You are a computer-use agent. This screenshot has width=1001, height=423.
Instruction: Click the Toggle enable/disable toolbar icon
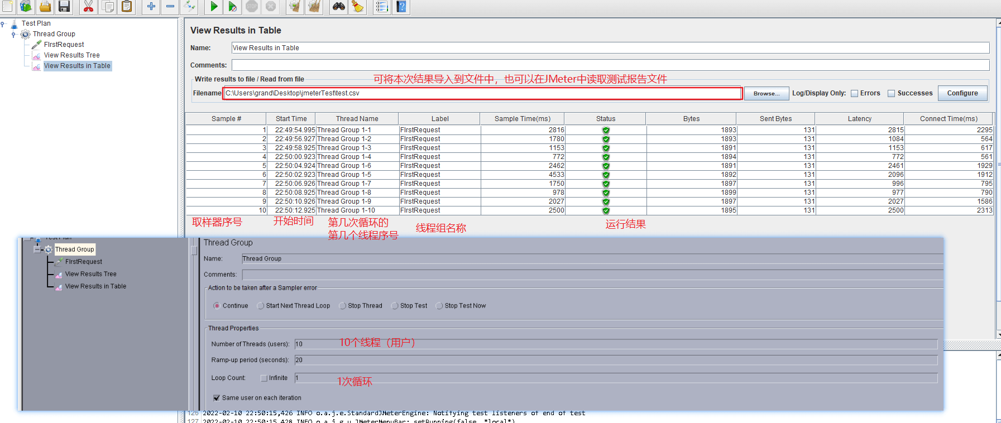pyautogui.click(x=190, y=6)
